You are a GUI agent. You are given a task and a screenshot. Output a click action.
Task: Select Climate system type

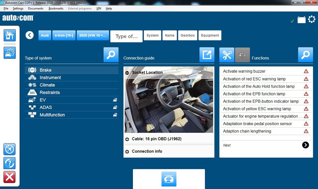(72, 85)
